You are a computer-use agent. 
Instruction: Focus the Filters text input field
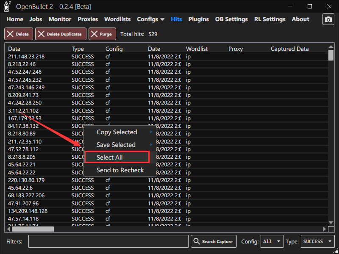point(108,241)
